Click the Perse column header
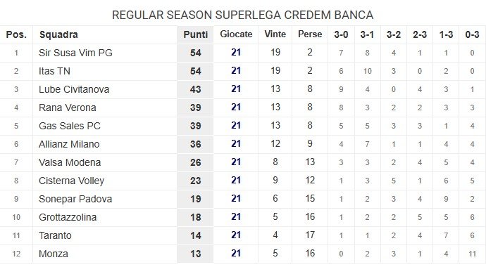The width and height of the screenshot is (486, 267). [x=310, y=34]
